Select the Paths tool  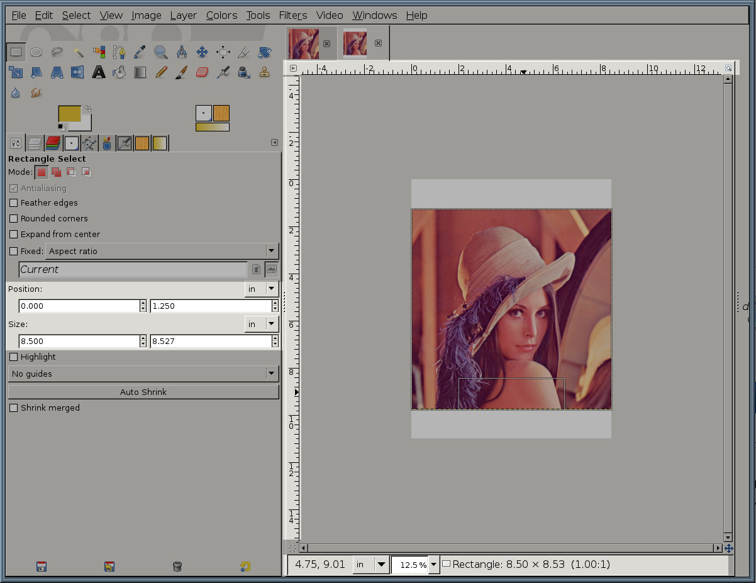[x=120, y=52]
